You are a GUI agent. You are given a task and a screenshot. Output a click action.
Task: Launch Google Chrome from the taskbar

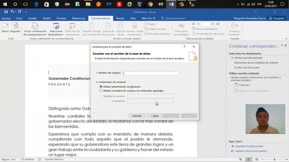pos(150,4)
